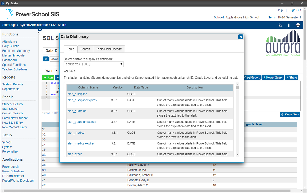
Task: Open PT Administrator link
Action: click(x=13, y=176)
